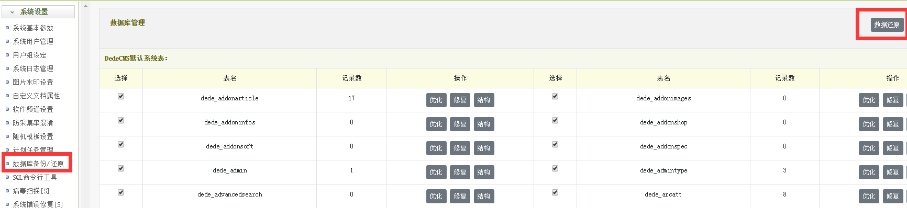Open SQL命令行工具 link
Viewport: 907px width, 208px height.
coord(35,177)
